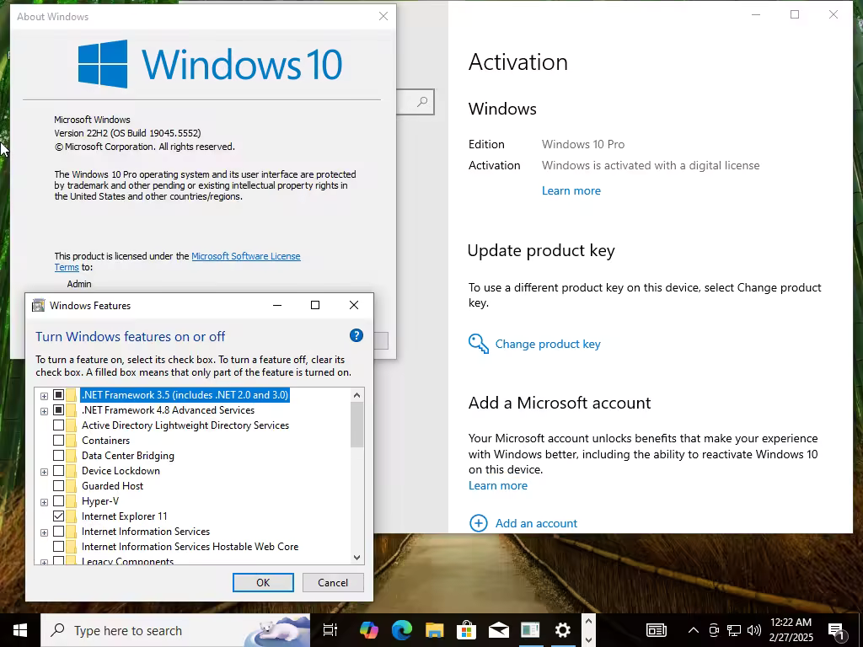Open the Start menu
This screenshot has height=647, width=863.
(20, 630)
